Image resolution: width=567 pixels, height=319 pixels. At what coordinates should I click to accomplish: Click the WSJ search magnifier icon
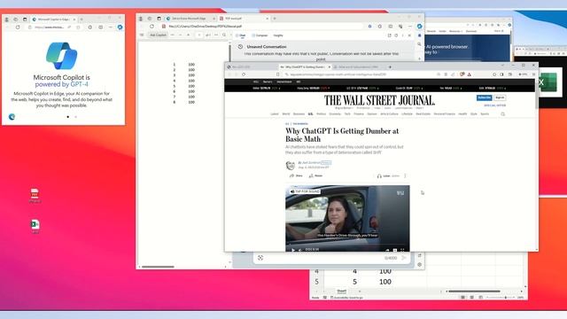click(x=502, y=114)
